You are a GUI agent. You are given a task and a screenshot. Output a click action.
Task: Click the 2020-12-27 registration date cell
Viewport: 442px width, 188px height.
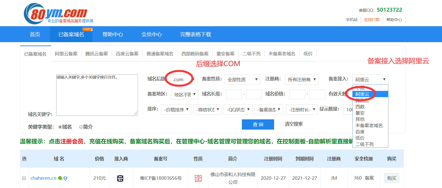273,178
